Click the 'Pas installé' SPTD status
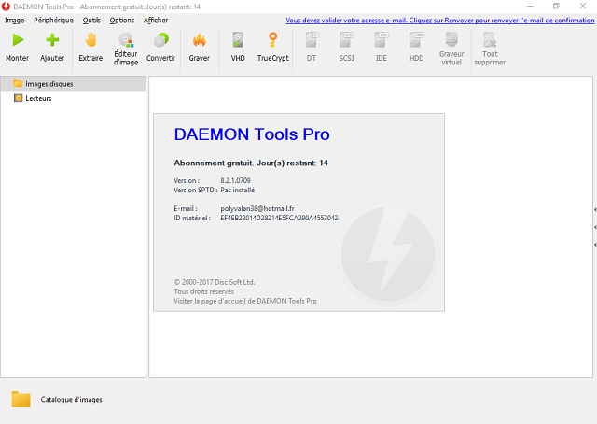 point(238,190)
